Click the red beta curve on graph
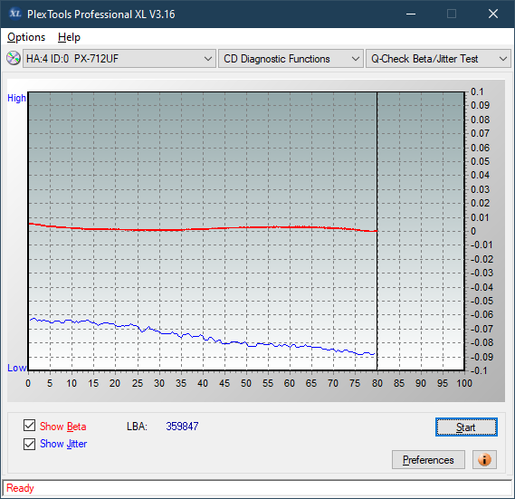 (203, 229)
